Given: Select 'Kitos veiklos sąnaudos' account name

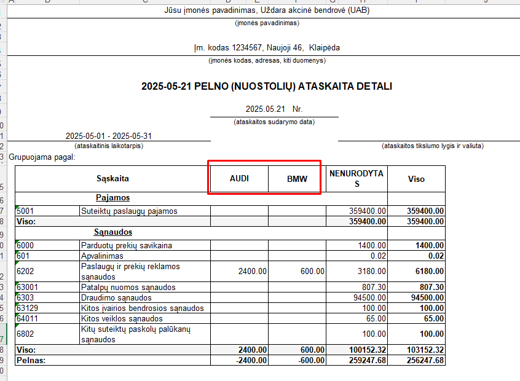Looking at the screenshot, I should click(145, 318).
